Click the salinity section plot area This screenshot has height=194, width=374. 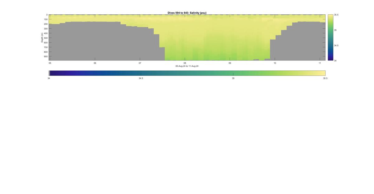[187, 37]
